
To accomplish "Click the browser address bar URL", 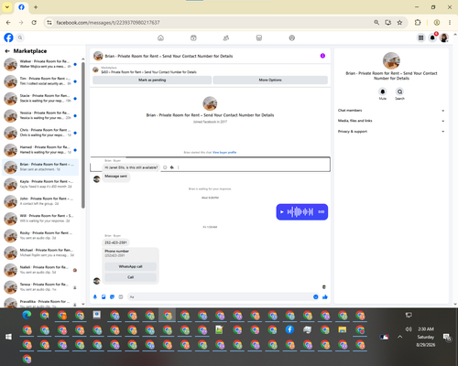I will point(108,23).
